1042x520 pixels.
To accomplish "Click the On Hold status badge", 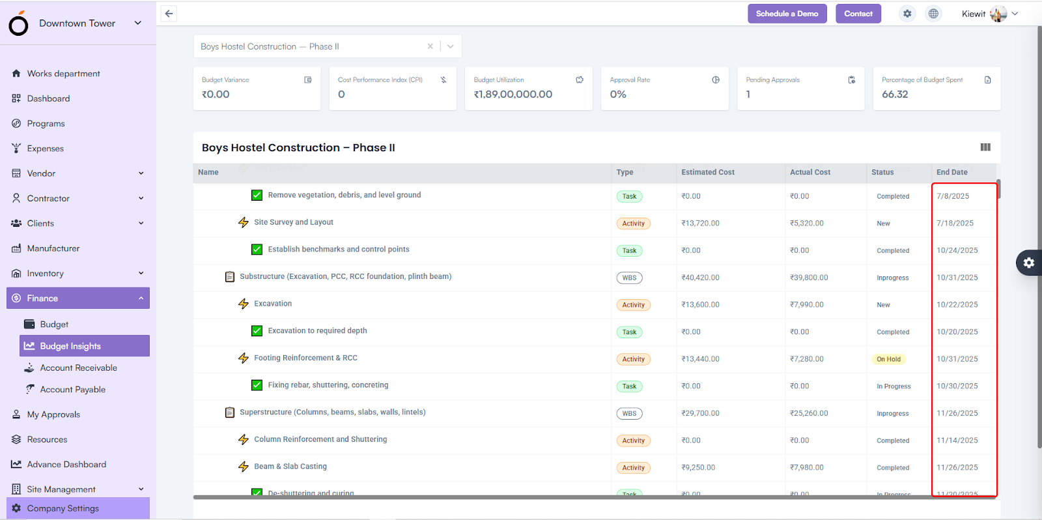I will [889, 359].
